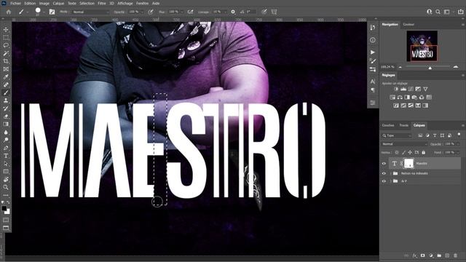Select the Dodge tool
The height and width of the screenshot is (262, 466).
click(x=6, y=140)
